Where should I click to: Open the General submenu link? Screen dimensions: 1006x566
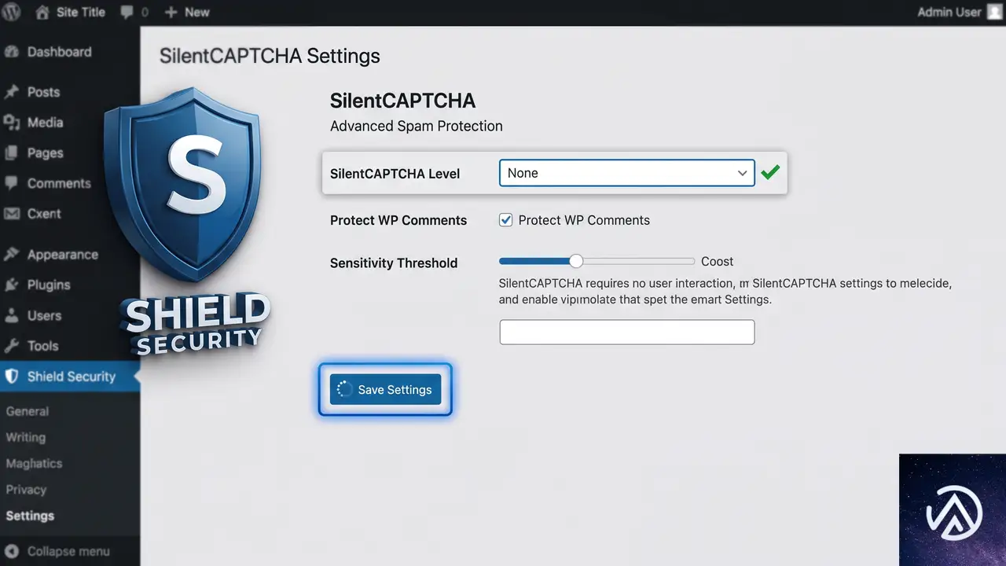pos(28,411)
